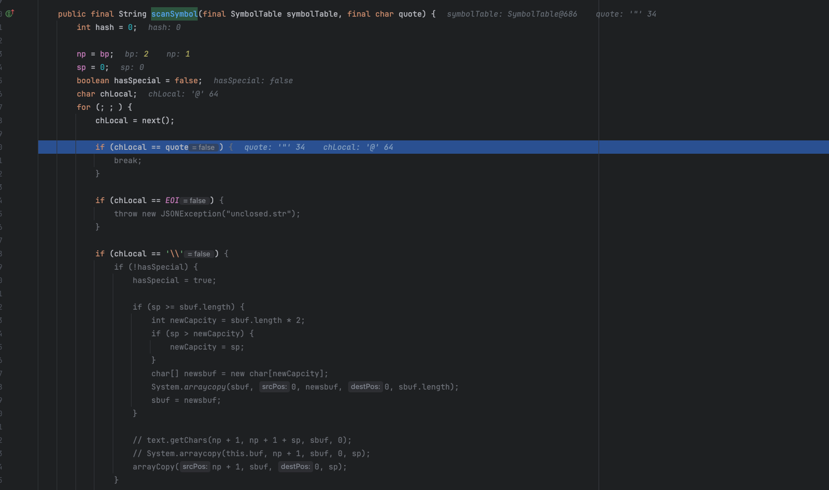Click the 'break;' statement line
The height and width of the screenshot is (490, 829).
[128, 160]
